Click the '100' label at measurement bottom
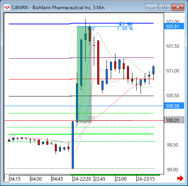The width and height of the screenshot is (188, 186). 91,118
